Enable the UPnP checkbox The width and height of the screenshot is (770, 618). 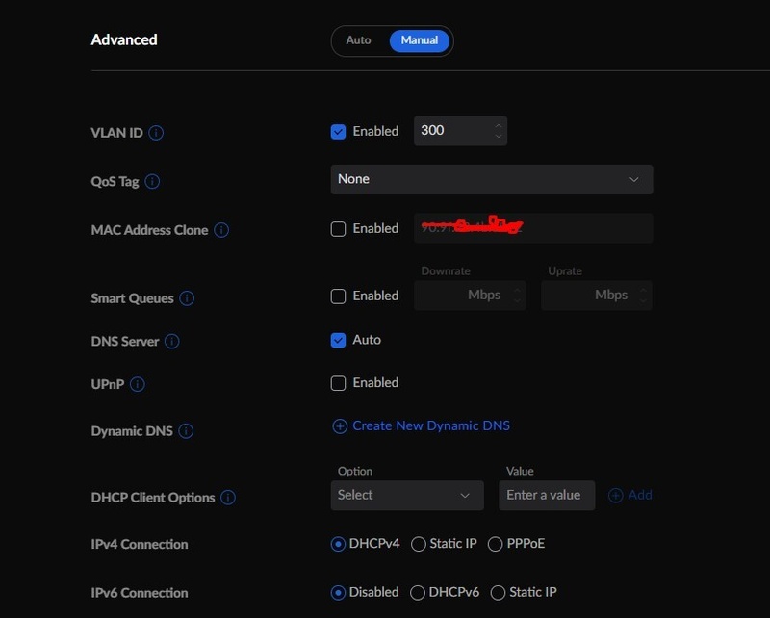(338, 383)
